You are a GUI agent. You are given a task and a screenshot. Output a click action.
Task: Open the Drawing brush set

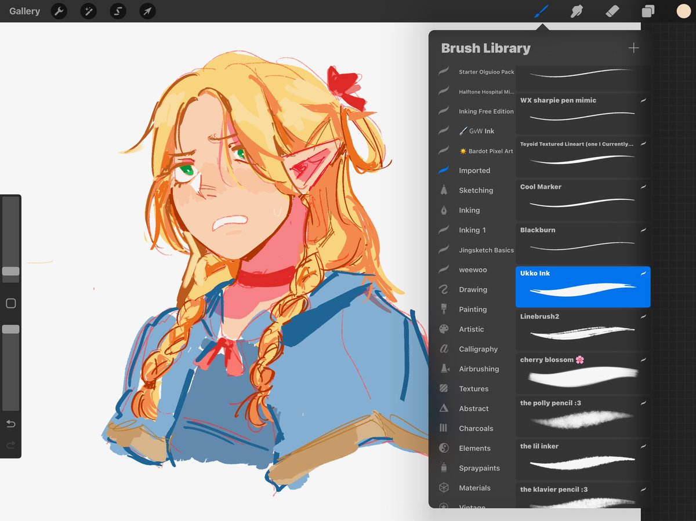(x=476, y=289)
